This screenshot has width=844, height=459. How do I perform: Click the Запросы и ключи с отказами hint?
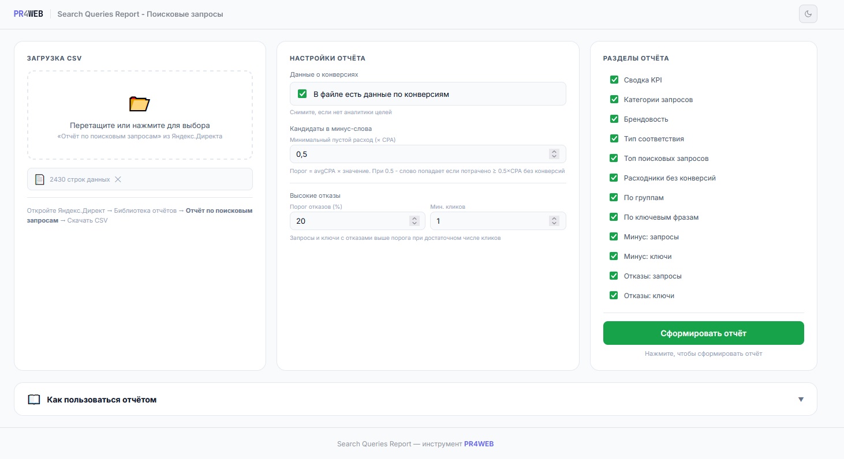coord(395,238)
